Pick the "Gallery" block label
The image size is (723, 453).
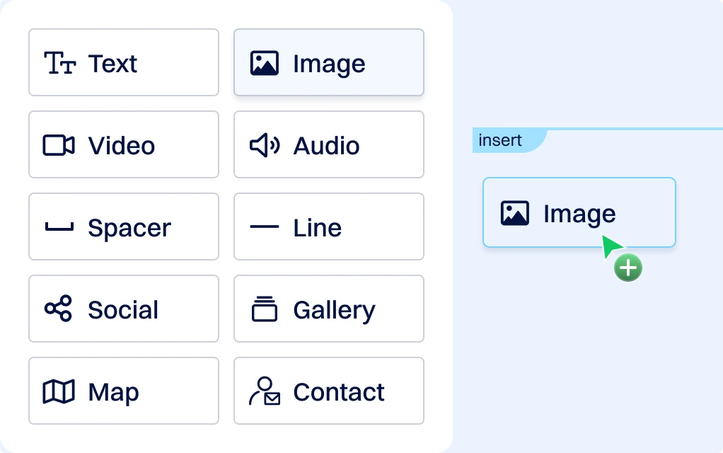tap(334, 310)
